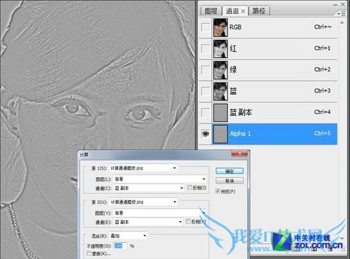Close the 计算 dialog window
This screenshot has width=350, height=259.
click(x=239, y=154)
